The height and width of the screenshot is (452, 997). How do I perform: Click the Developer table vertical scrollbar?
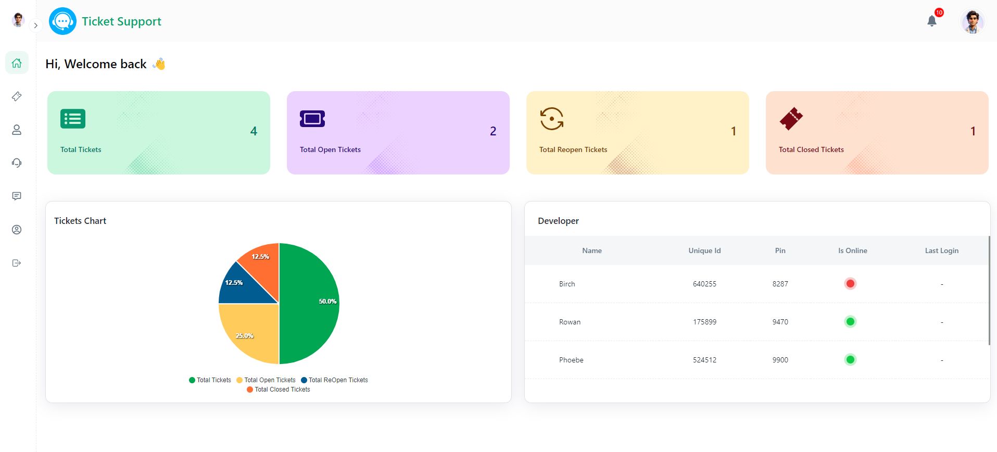coord(989,290)
